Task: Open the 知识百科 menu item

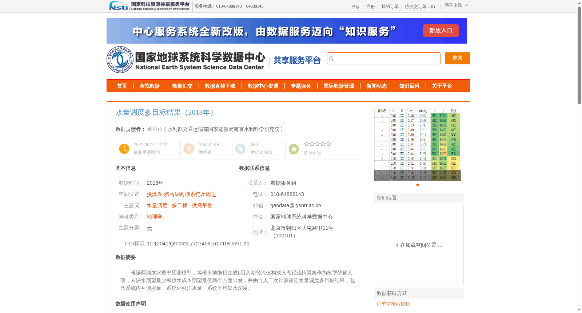Action: point(409,86)
